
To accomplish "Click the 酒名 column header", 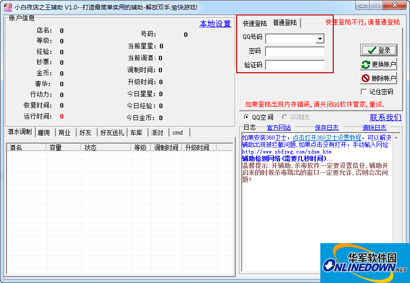I will pos(26,147).
